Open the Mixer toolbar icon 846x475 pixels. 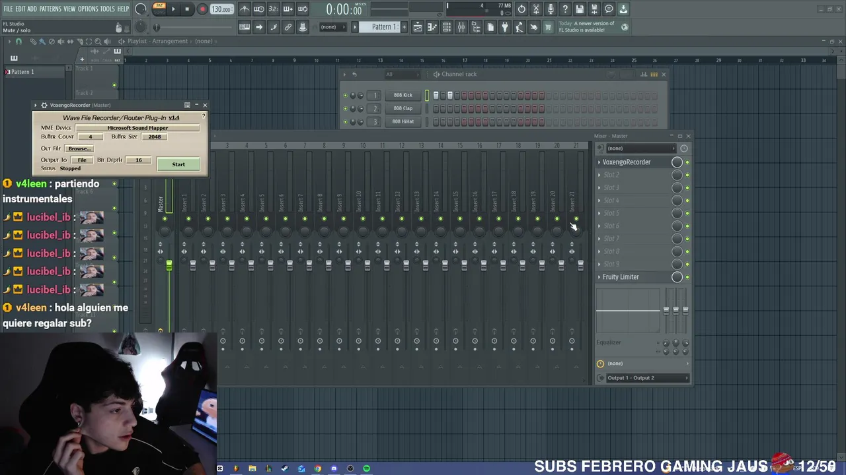[x=461, y=27]
